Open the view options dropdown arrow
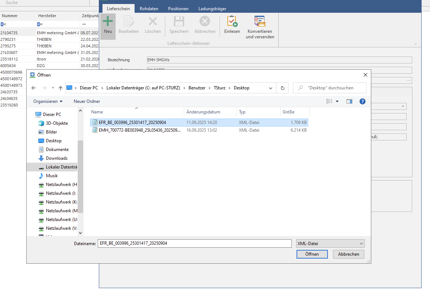This screenshot has width=430, height=306. [337, 101]
